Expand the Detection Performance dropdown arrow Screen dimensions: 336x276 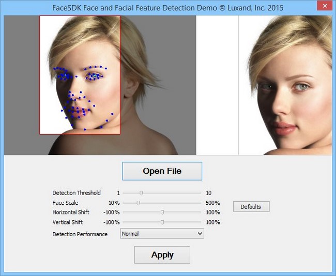click(200, 234)
